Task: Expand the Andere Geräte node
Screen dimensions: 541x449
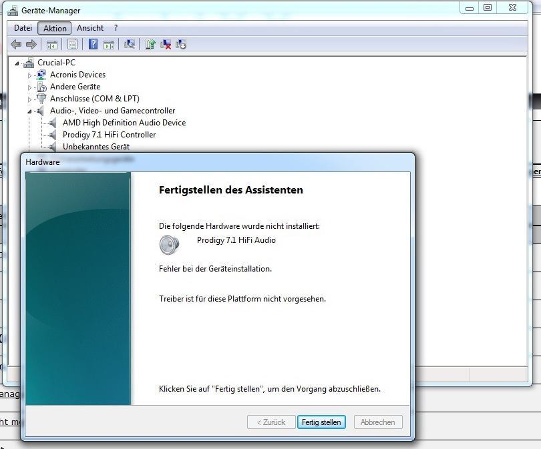Action: coord(29,87)
